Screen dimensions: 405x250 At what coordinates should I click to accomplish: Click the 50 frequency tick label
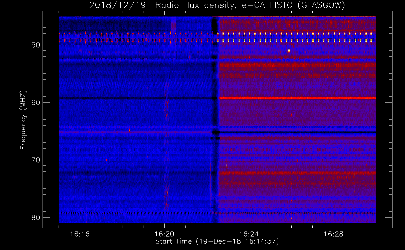[36, 45]
